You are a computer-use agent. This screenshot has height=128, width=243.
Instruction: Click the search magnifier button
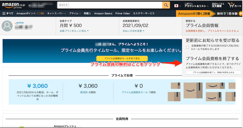point(166,5)
